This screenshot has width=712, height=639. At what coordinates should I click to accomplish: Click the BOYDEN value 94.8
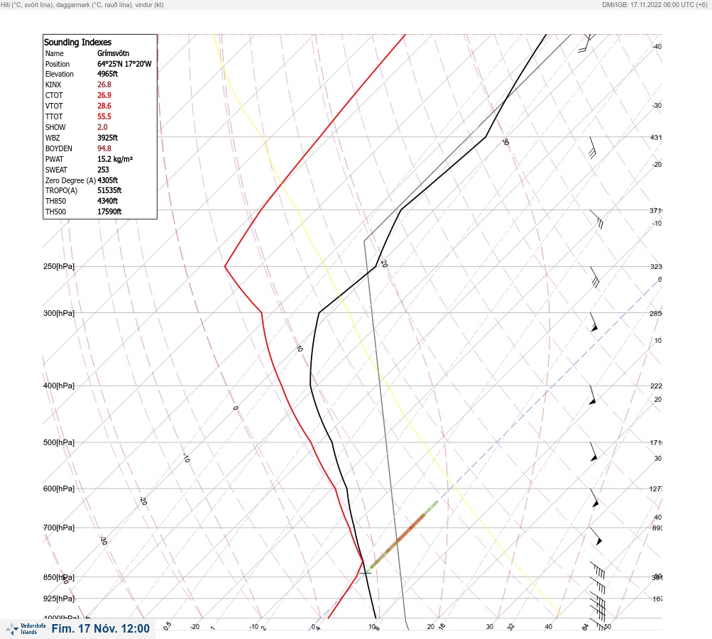[x=104, y=148]
